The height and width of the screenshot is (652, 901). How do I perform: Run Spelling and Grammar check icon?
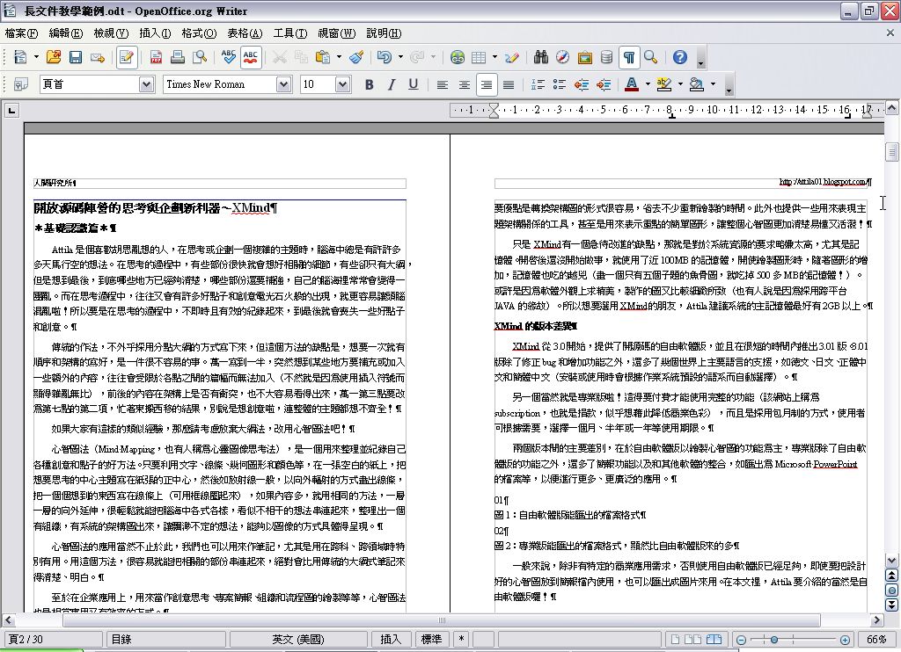click(x=228, y=57)
